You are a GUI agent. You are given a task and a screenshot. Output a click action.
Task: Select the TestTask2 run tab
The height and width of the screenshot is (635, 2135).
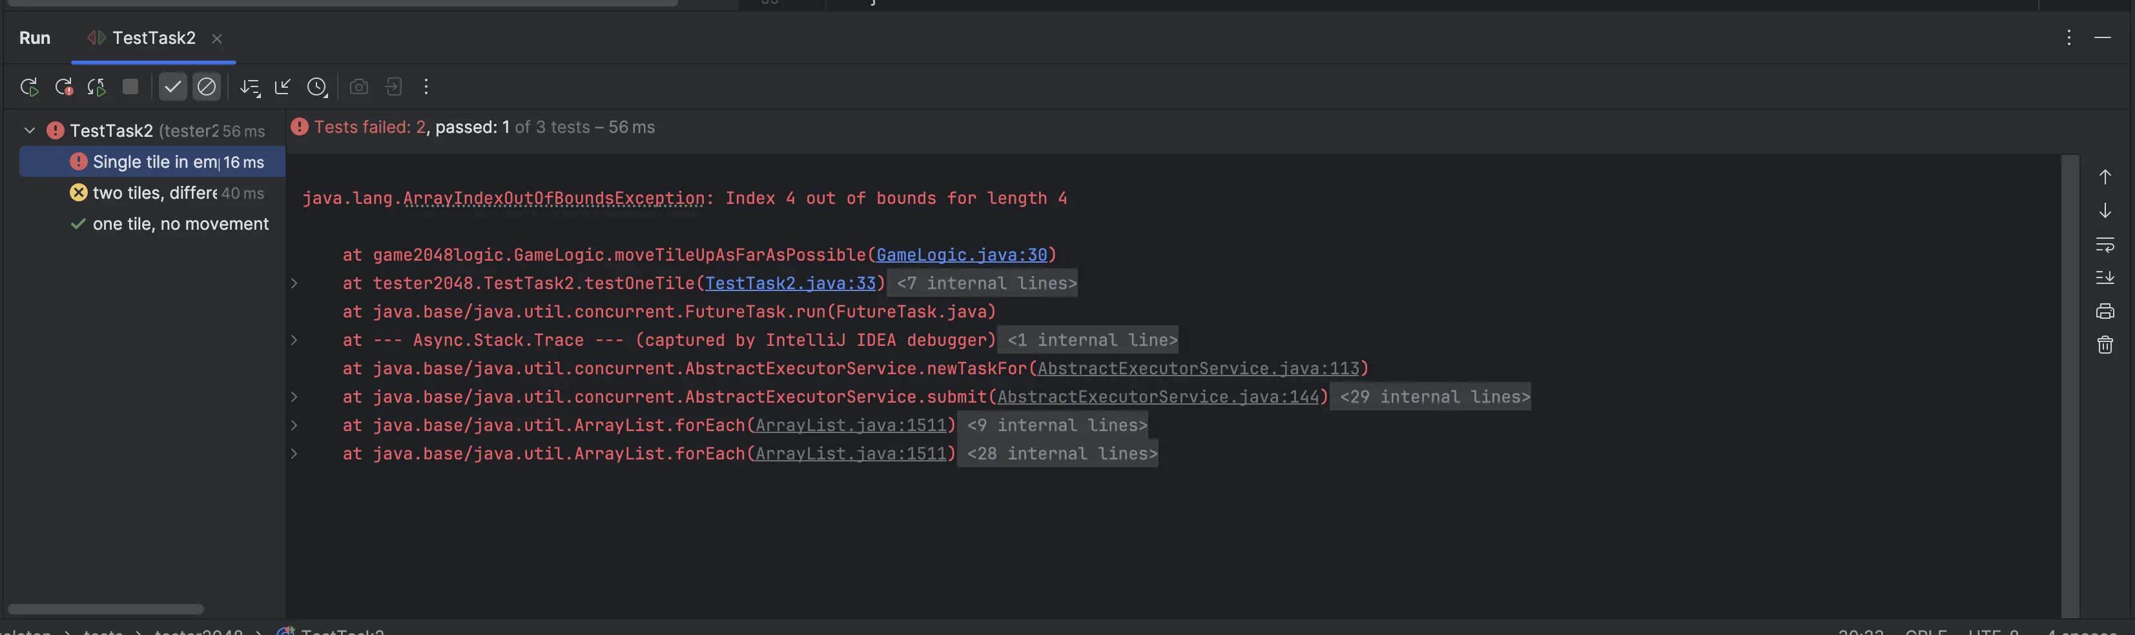[x=153, y=38]
